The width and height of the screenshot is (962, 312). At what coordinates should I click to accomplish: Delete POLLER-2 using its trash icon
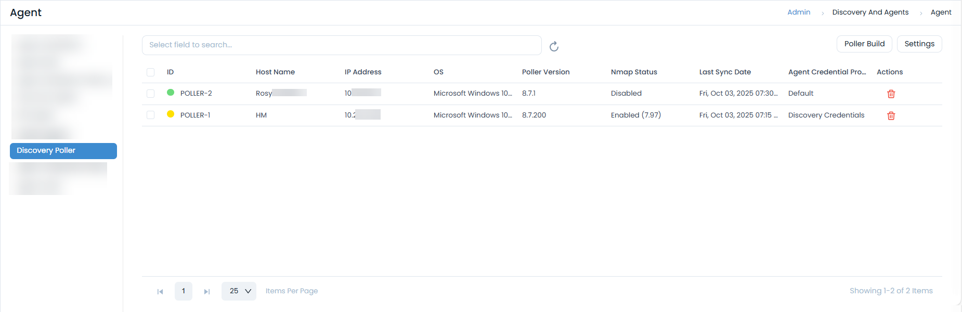pos(891,94)
